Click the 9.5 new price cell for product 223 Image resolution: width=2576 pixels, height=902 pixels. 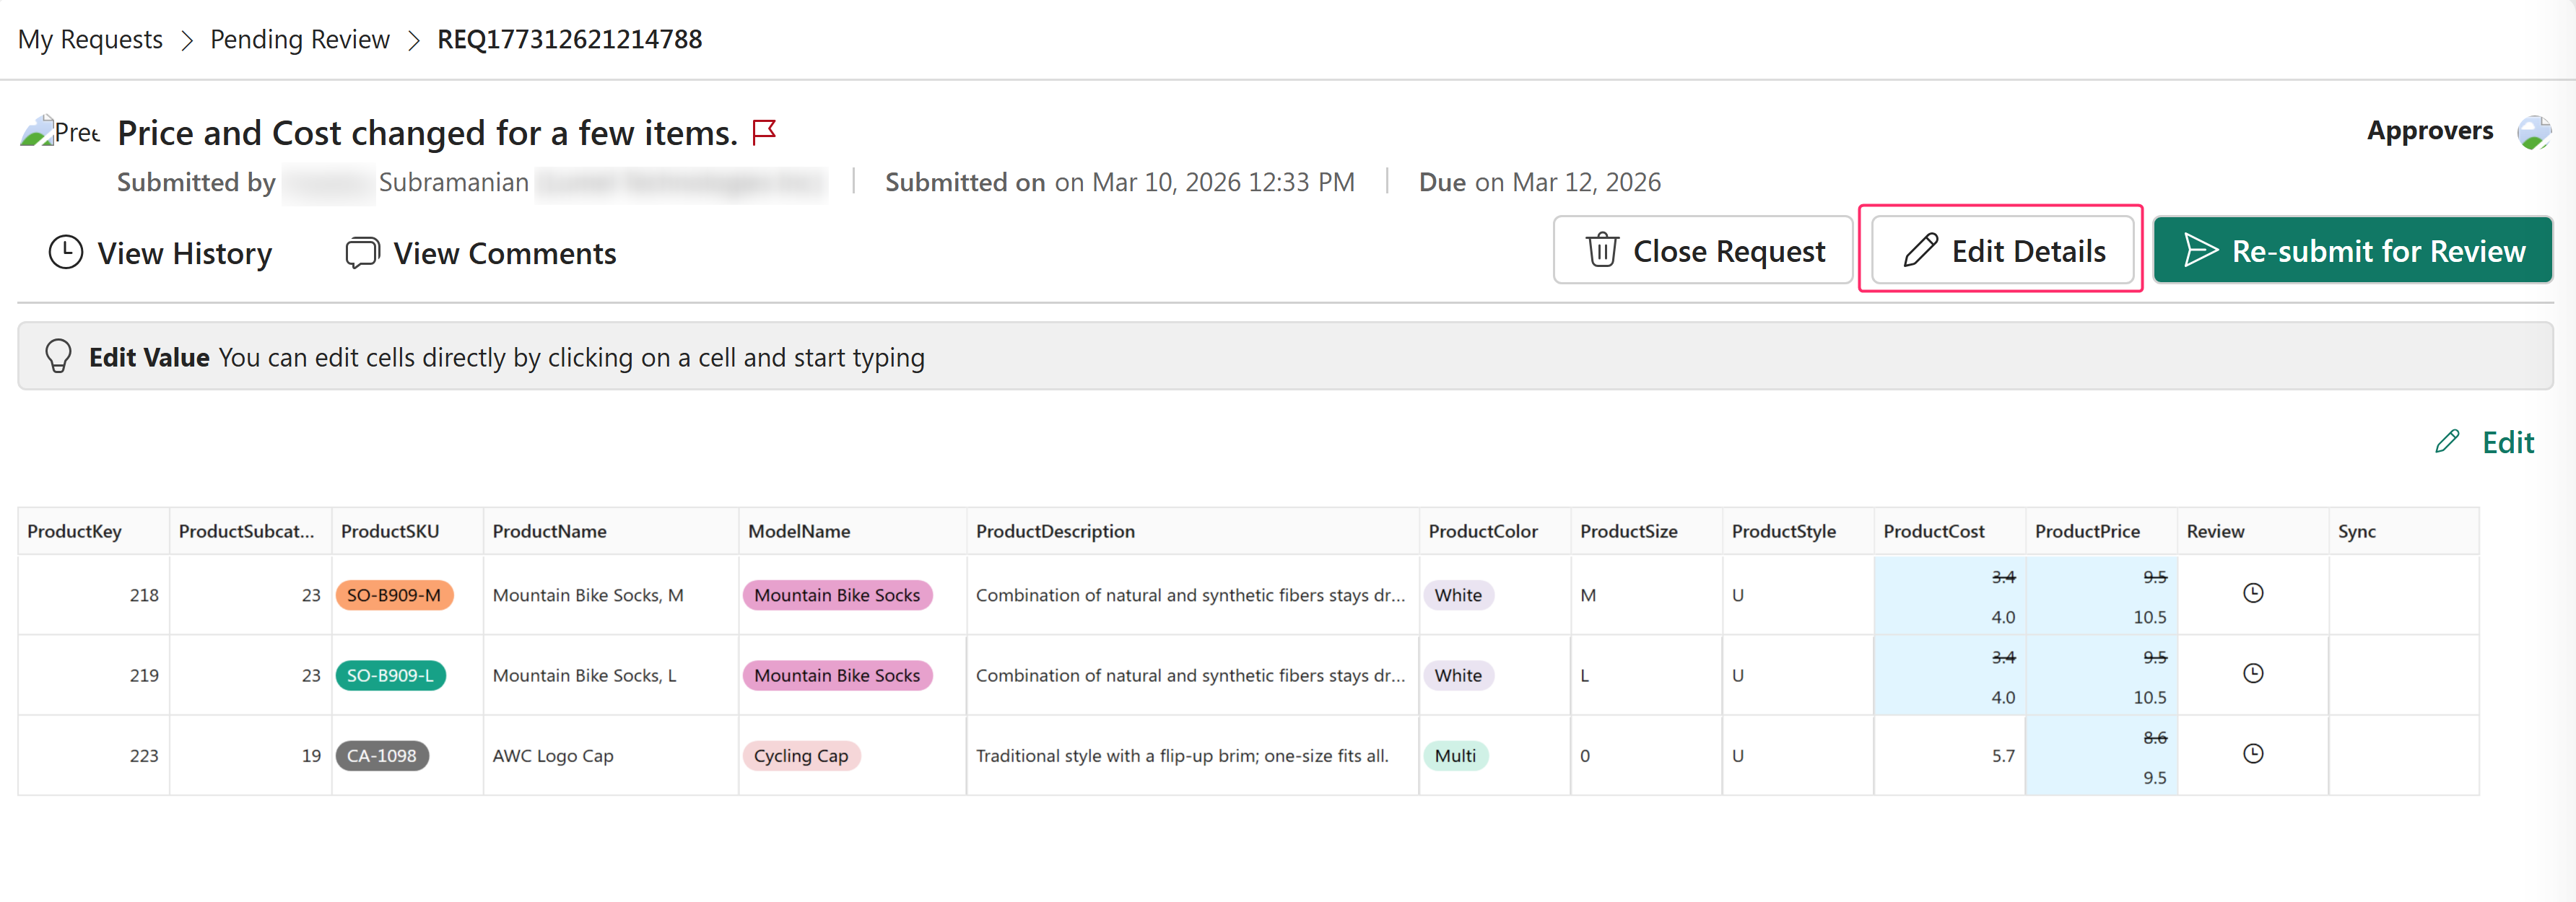coord(2154,777)
